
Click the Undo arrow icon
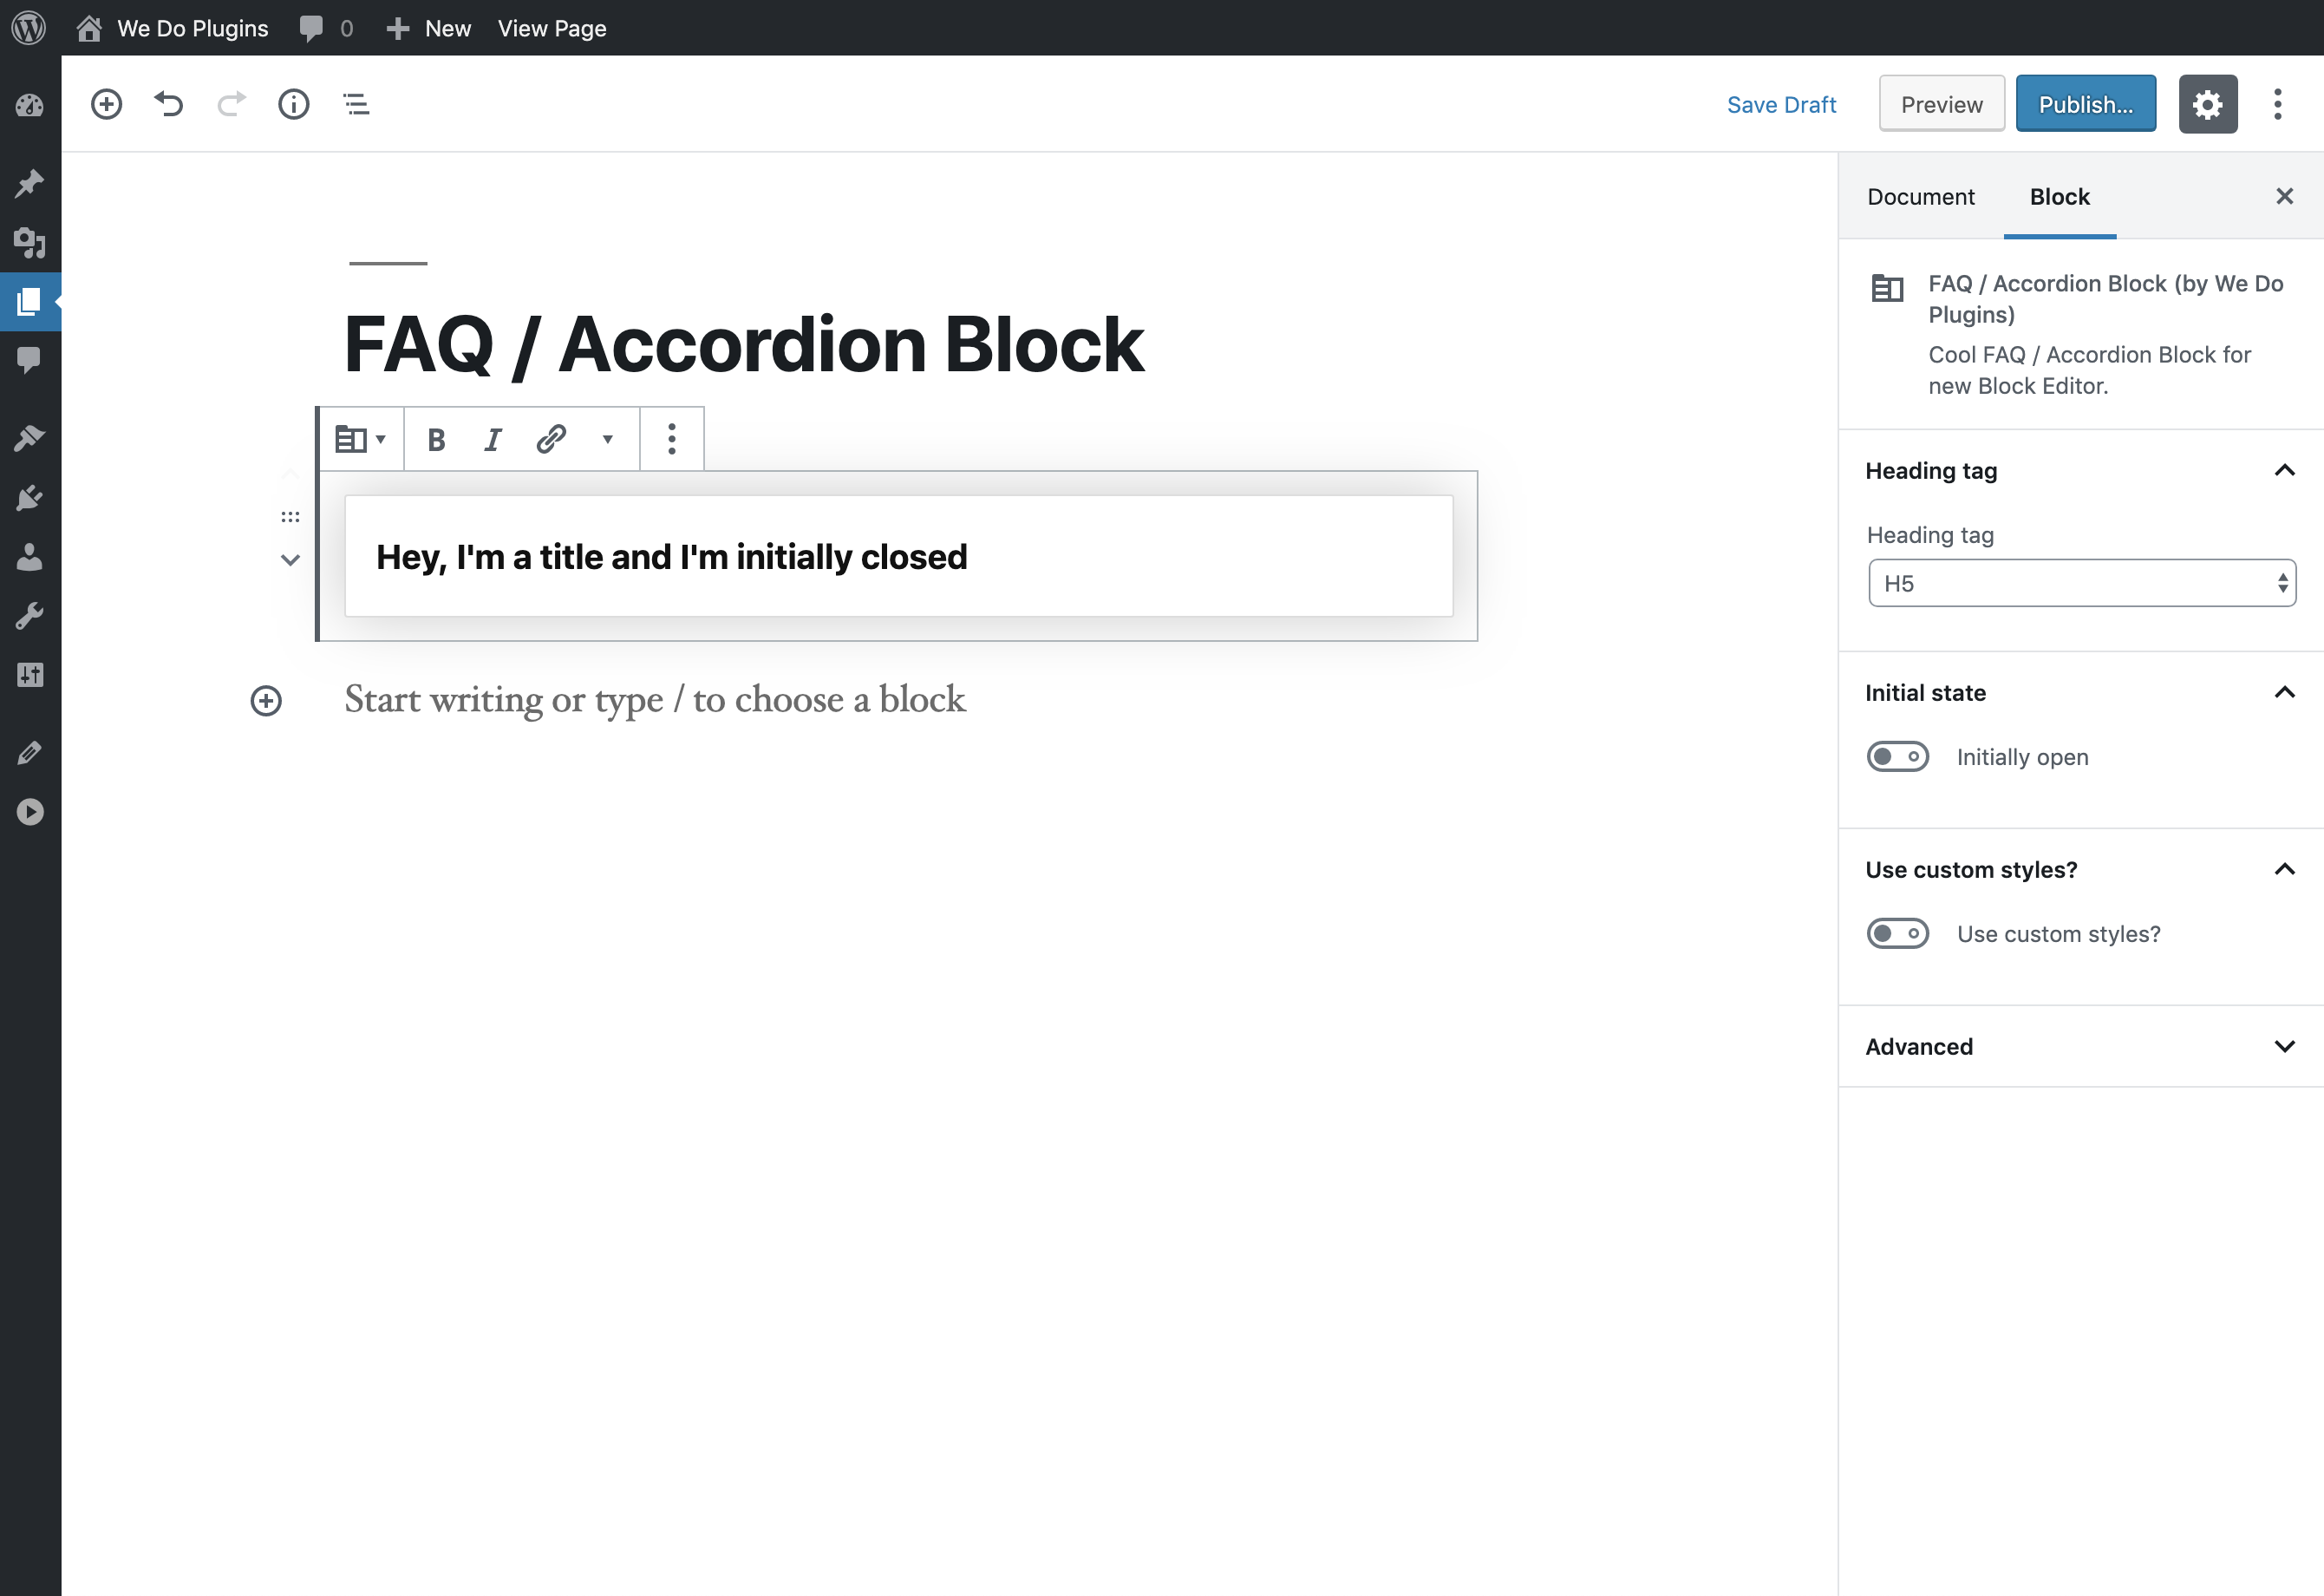tap(169, 104)
